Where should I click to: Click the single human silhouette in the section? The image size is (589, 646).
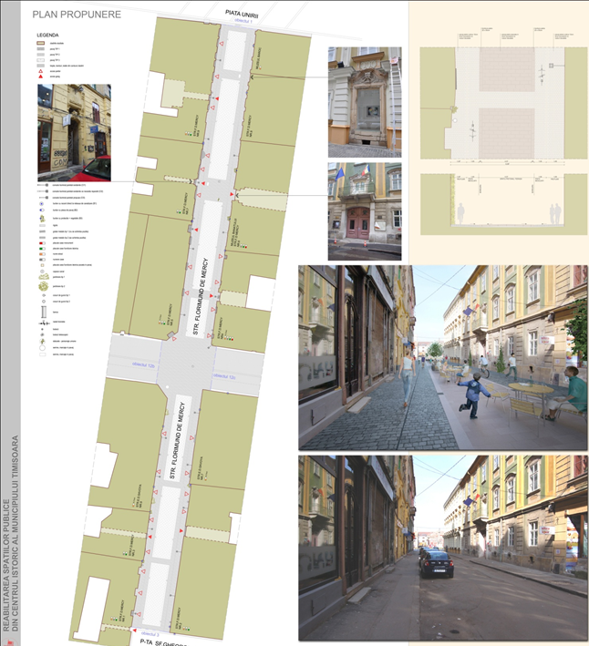461,215
